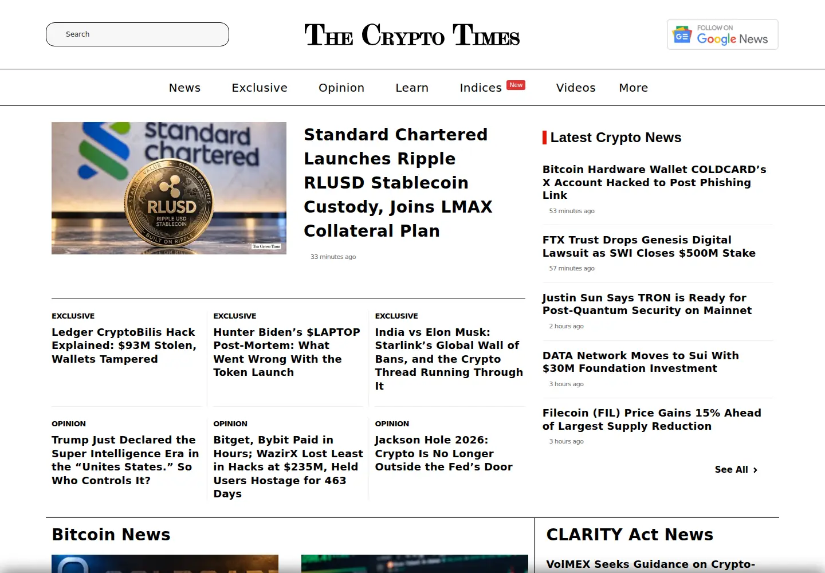Expand the More menu
This screenshot has width=825, height=573.
point(634,88)
